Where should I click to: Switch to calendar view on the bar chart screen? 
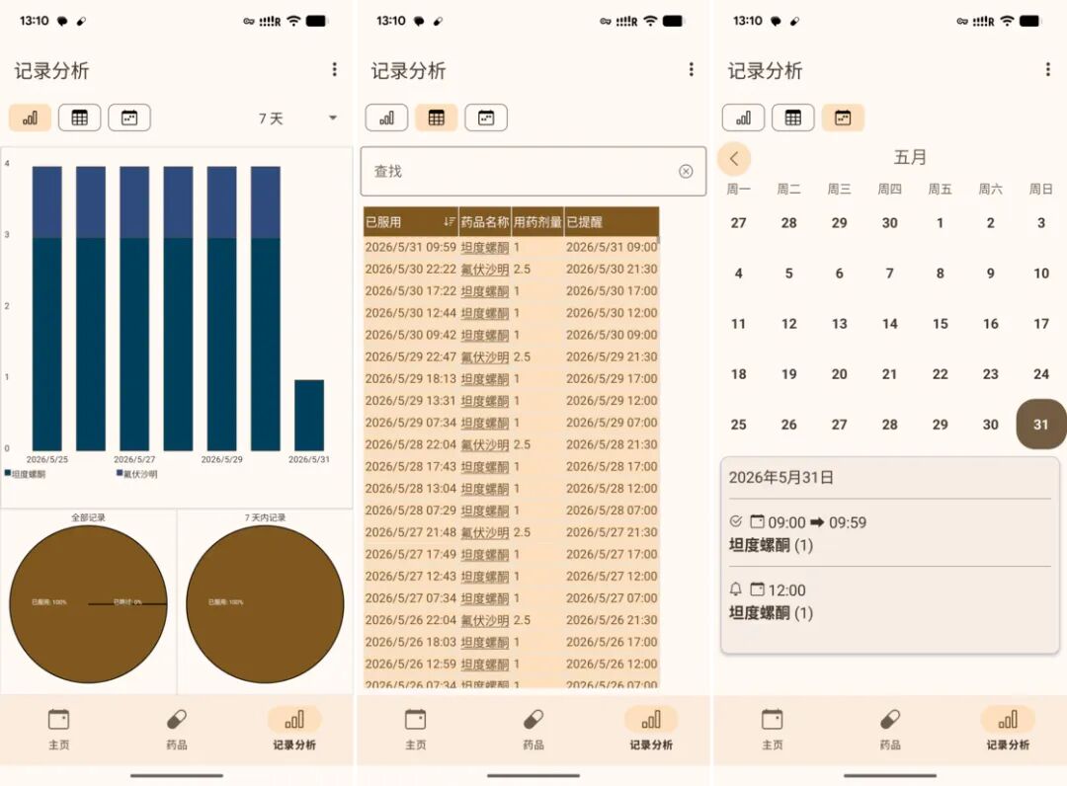coord(129,118)
